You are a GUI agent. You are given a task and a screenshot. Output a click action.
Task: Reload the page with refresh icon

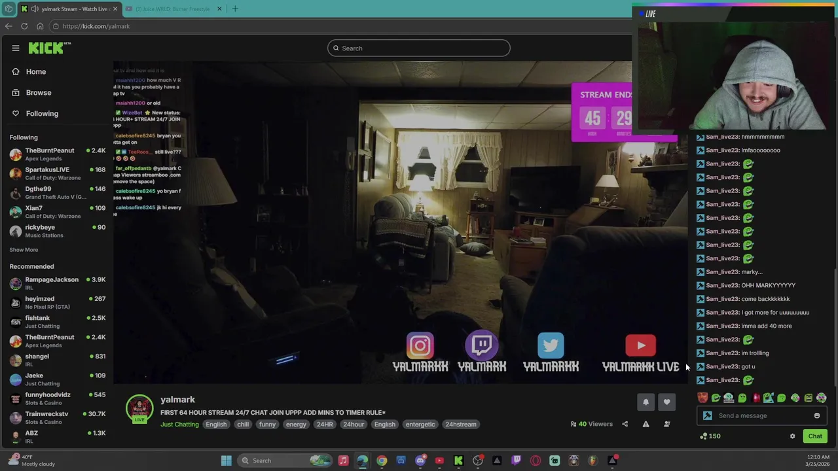[x=24, y=26]
